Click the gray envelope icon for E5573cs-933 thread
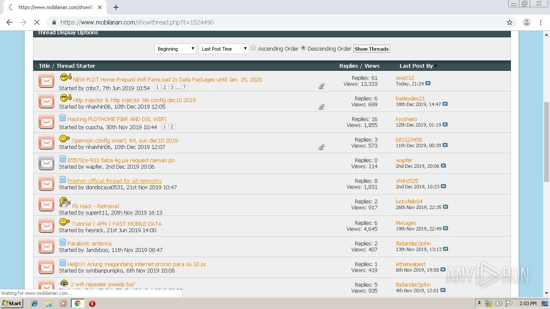Screen dimensions: 550x309 [46, 163]
